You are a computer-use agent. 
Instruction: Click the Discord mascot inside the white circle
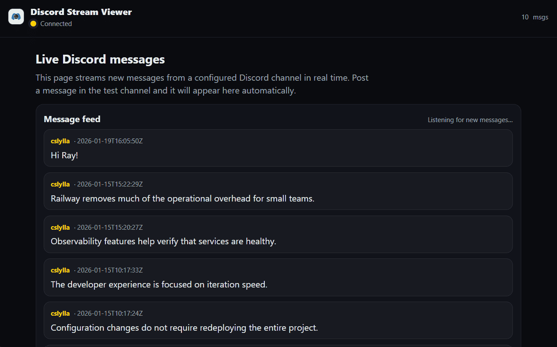coord(16,16)
